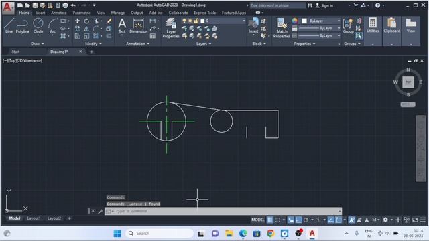Click the object color wheel swatch
The height and width of the screenshot is (241, 429).
(x=294, y=21)
